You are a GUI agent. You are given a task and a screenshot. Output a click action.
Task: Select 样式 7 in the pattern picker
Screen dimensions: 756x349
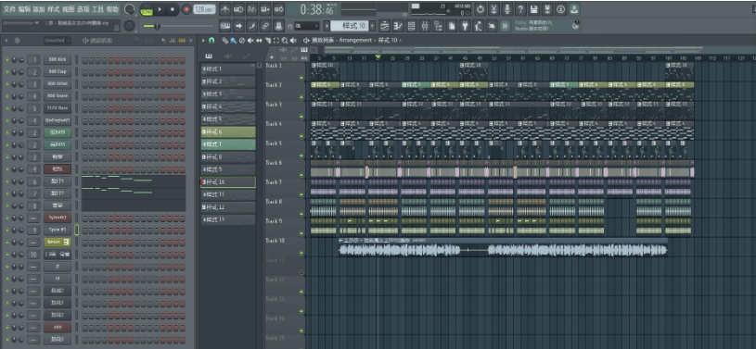[228, 144]
